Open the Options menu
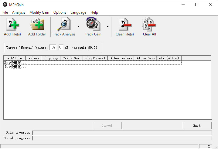This screenshot has width=218, height=149. coord(60,12)
